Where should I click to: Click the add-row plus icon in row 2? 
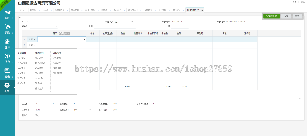[x=29, y=45]
